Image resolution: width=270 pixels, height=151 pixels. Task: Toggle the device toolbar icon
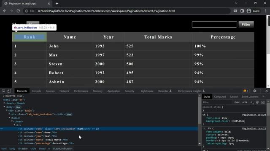tap(9, 91)
